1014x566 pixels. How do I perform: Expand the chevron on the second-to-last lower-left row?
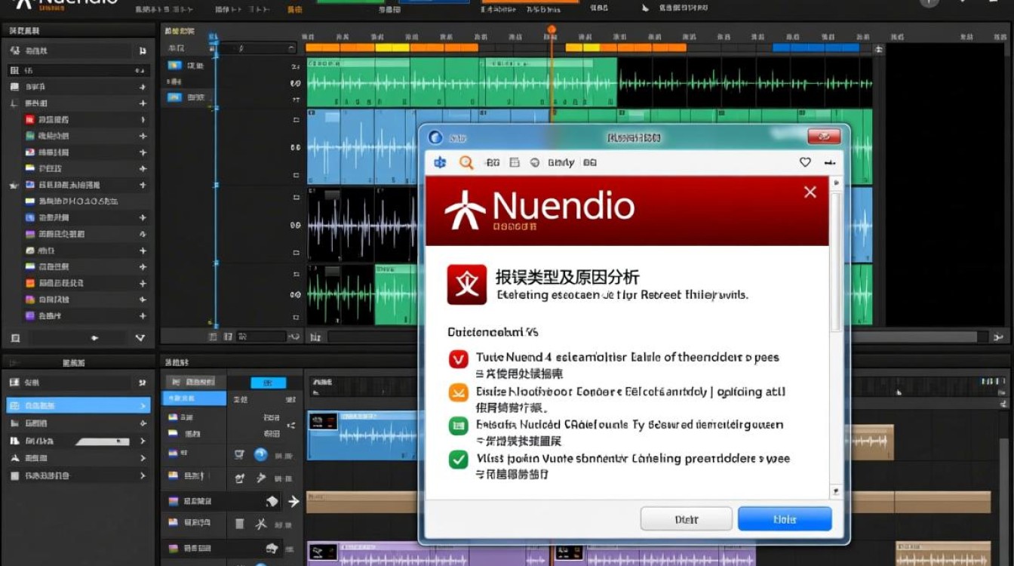(143, 458)
